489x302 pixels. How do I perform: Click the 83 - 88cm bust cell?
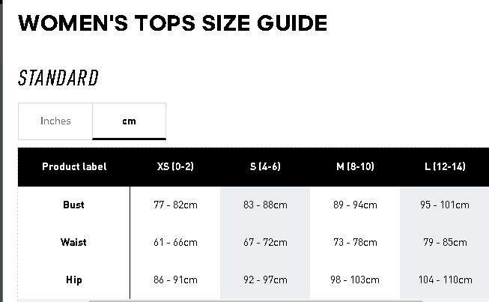pos(265,205)
